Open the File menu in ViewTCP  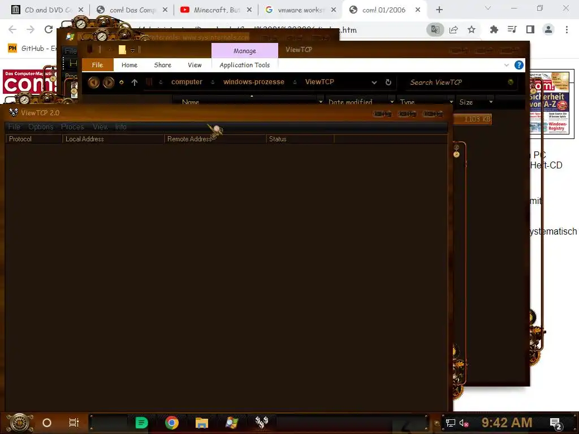(14, 127)
